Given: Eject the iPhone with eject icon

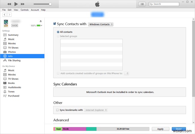Looking at the screenshot, I should tap(41, 21).
